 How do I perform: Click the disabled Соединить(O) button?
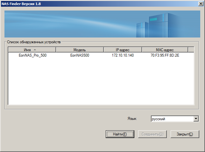(152, 134)
